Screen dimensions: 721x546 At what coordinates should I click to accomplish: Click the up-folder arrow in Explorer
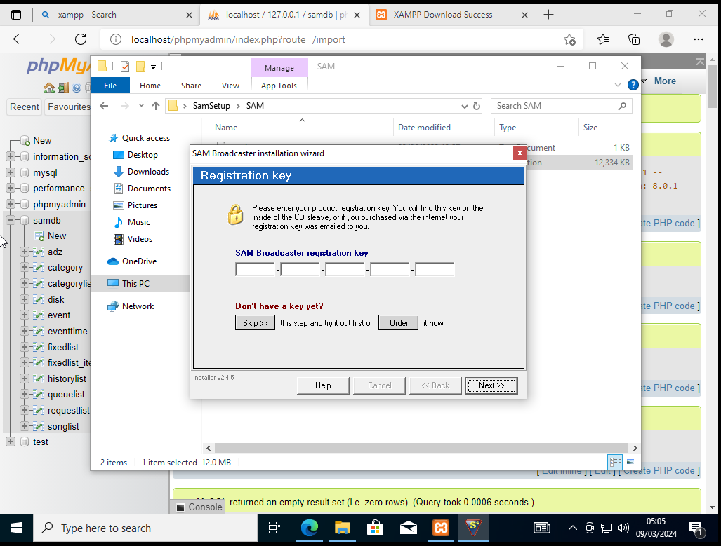156,106
